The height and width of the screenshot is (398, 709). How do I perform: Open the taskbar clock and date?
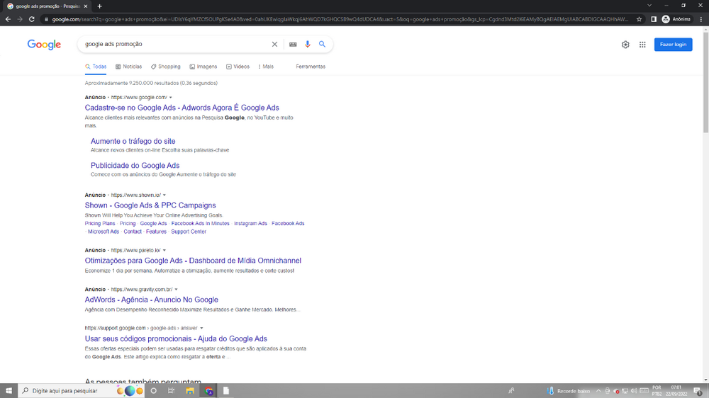pyautogui.click(x=676, y=391)
